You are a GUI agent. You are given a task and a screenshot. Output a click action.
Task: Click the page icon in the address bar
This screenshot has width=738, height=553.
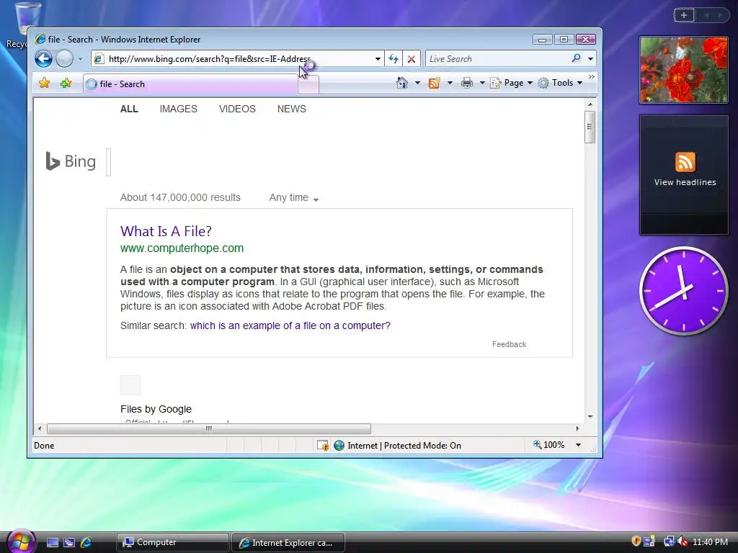click(99, 59)
